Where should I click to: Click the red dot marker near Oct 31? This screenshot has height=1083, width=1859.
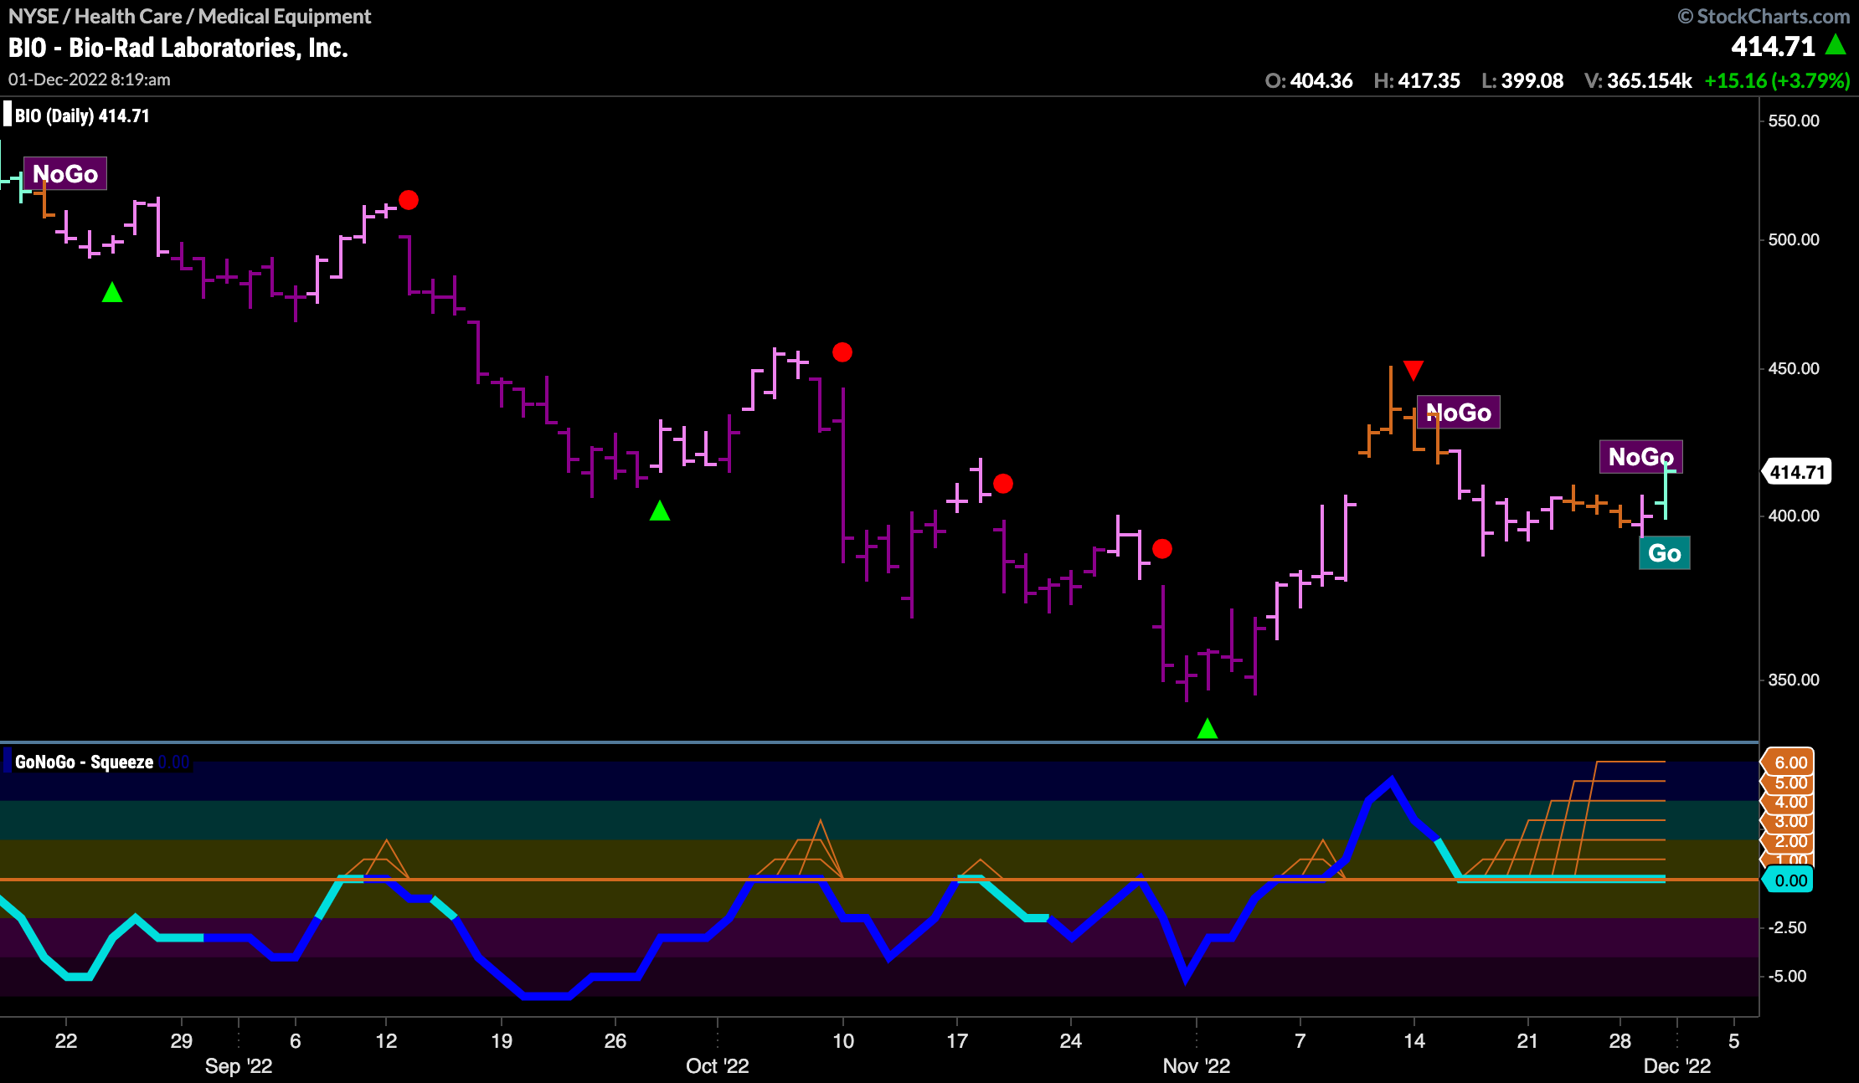click(1162, 549)
